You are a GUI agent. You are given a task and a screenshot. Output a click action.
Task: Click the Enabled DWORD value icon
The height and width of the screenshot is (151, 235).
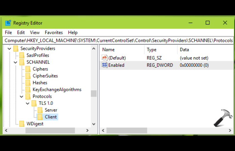[x=104, y=65]
